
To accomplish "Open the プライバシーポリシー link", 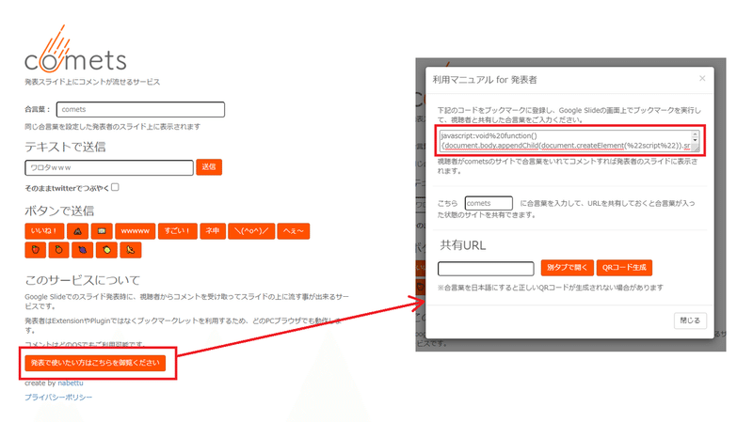I will (x=58, y=397).
